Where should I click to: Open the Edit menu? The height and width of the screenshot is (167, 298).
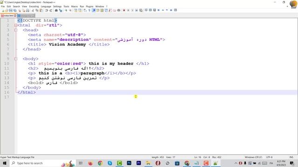[x=9, y=6]
